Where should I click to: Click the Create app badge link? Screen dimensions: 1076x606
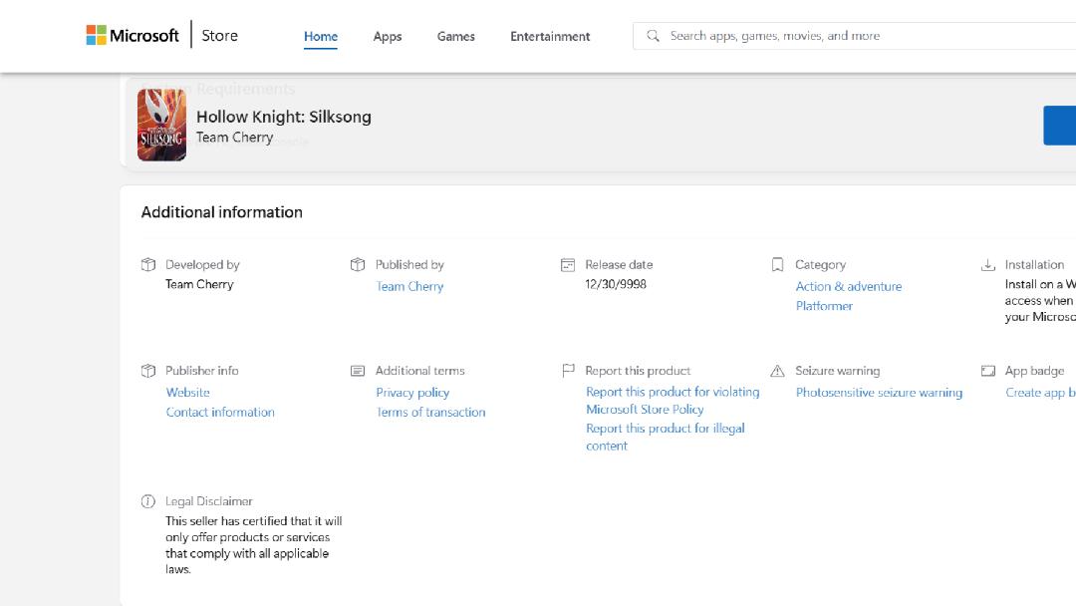tap(1040, 393)
